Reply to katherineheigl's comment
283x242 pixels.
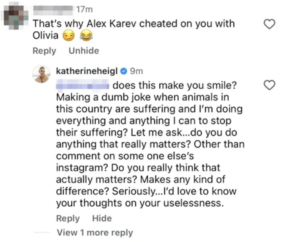point(68,218)
